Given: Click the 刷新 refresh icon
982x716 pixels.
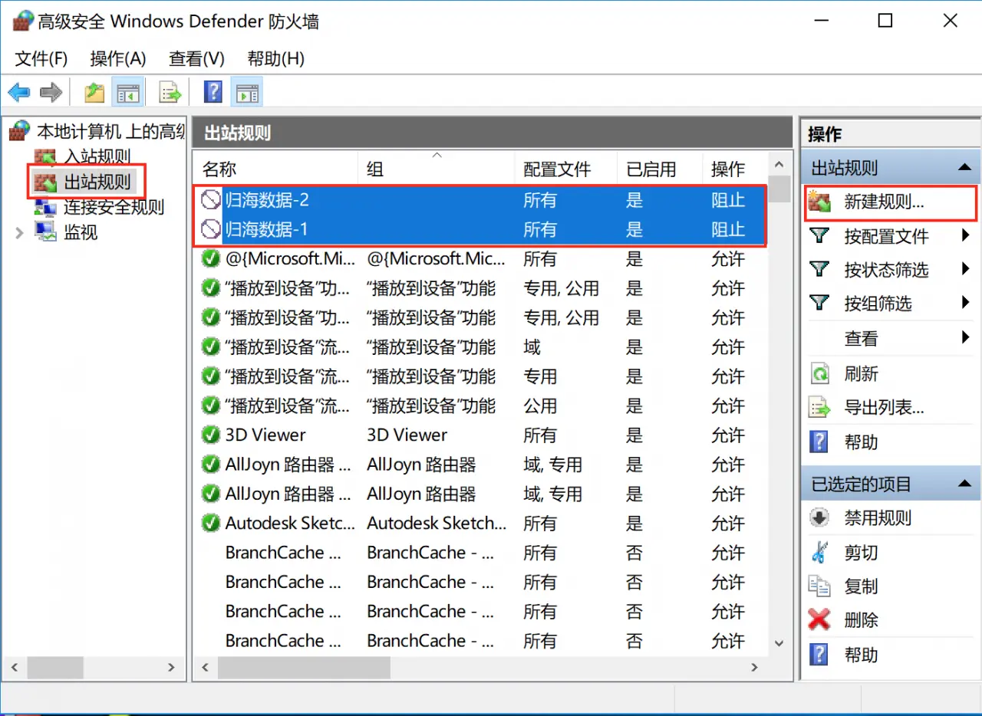Looking at the screenshot, I should pos(819,374).
